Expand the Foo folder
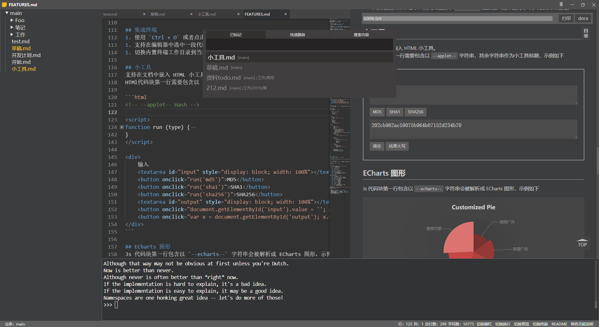Image resolution: width=599 pixels, height=327 pixels. (x=12, y=20)
